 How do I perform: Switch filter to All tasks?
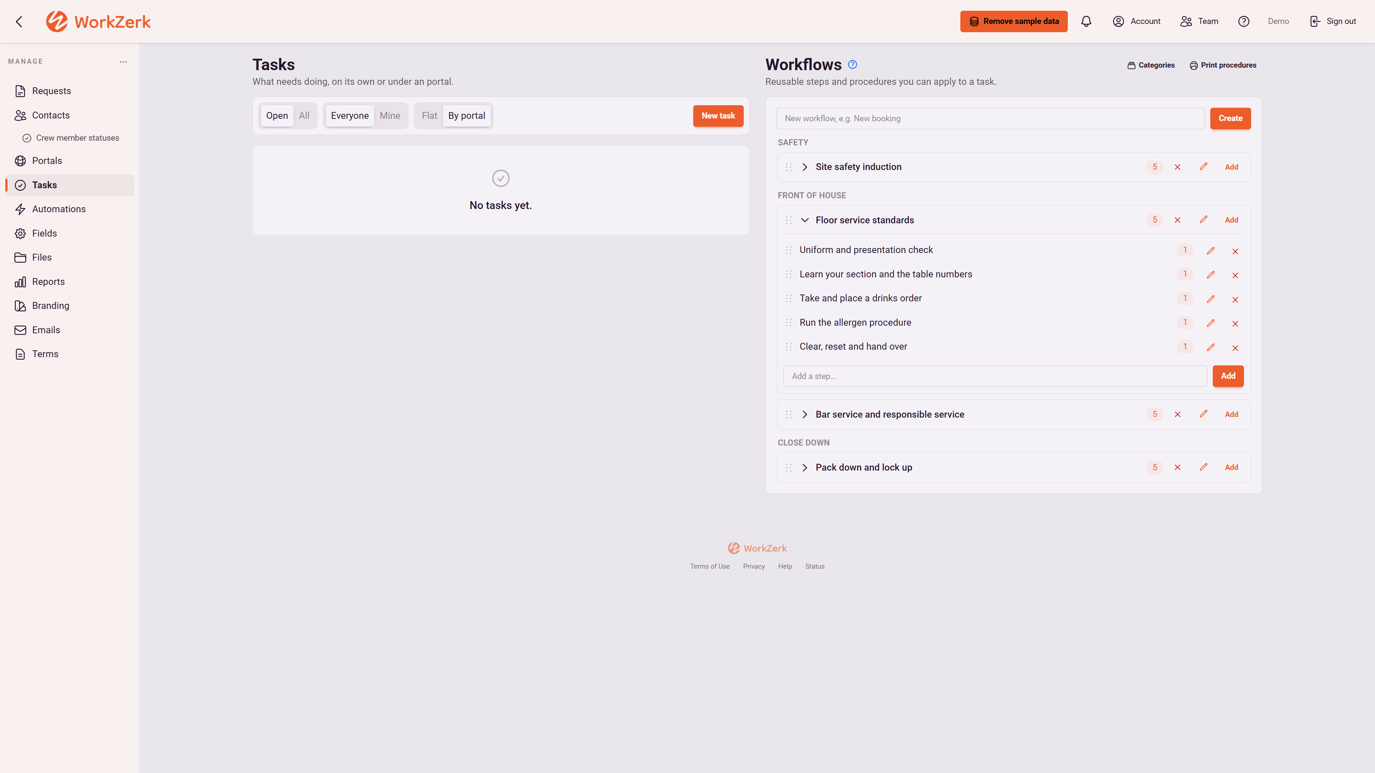click(304, 116)
